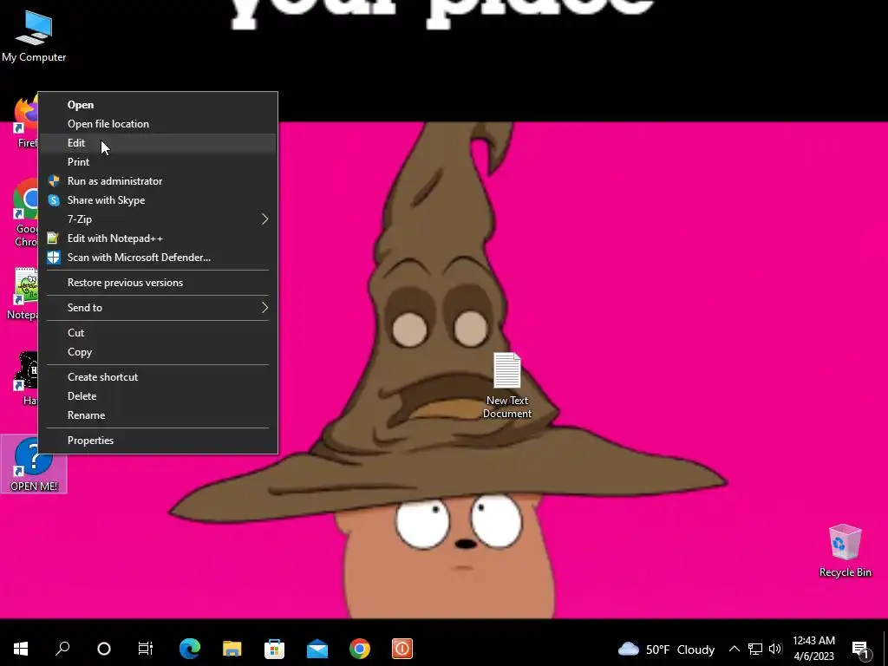The image size is (888, 666).
Task: Expand the Send to submenu
Action: point(158,308)
